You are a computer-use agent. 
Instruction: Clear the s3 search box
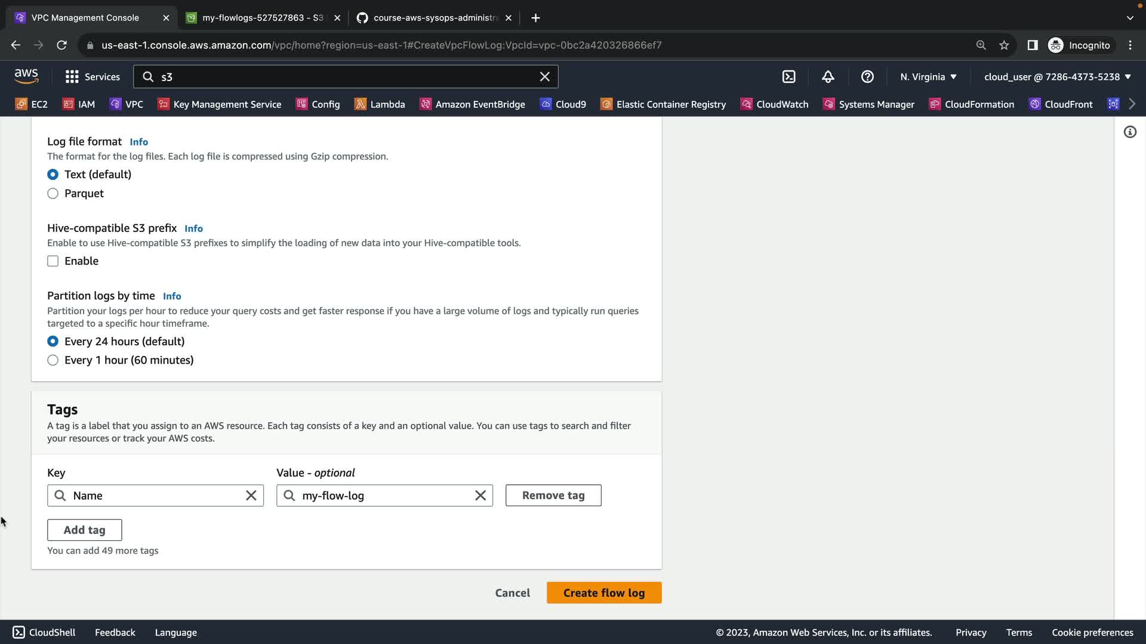544,77
